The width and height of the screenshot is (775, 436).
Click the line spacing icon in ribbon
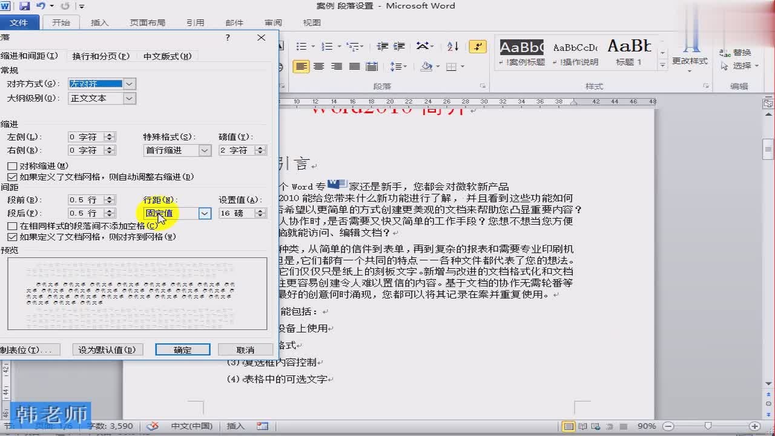pos(395,67)
